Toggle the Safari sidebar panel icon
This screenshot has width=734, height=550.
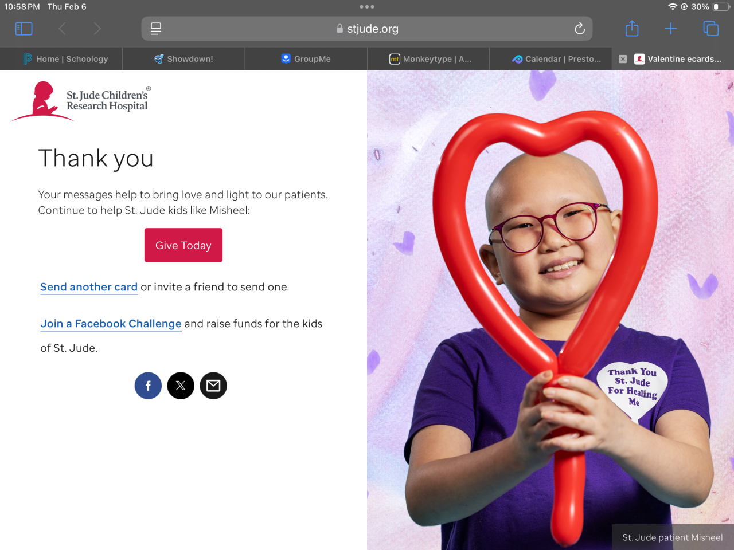click(24, 29)
